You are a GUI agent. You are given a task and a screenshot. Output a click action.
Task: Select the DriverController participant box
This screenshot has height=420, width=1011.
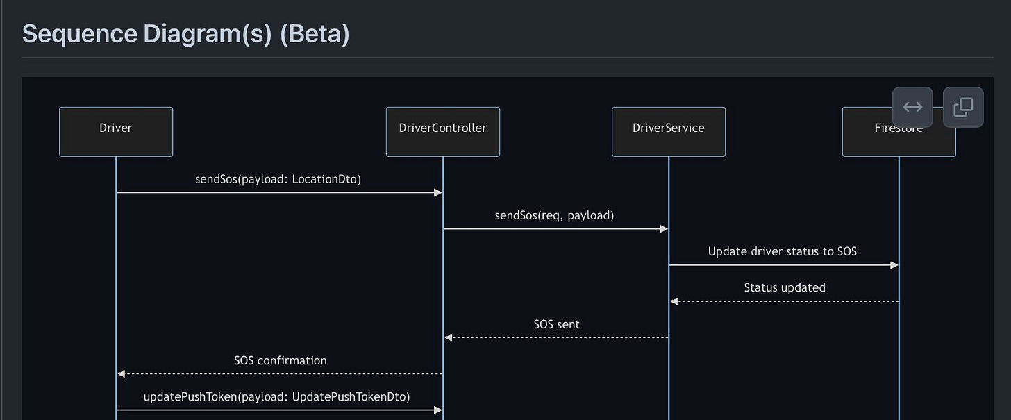[443, 131]
